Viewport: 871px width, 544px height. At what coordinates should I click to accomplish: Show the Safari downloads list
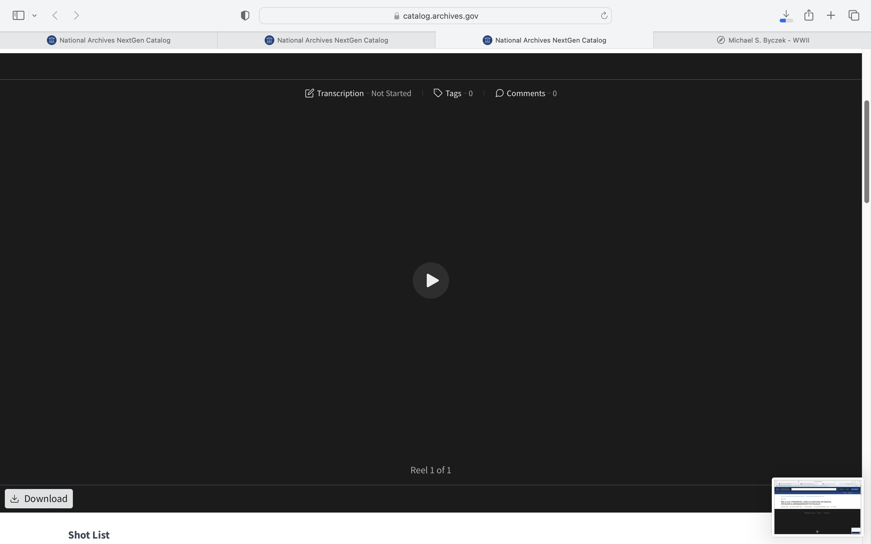click(x=786, y=15)
